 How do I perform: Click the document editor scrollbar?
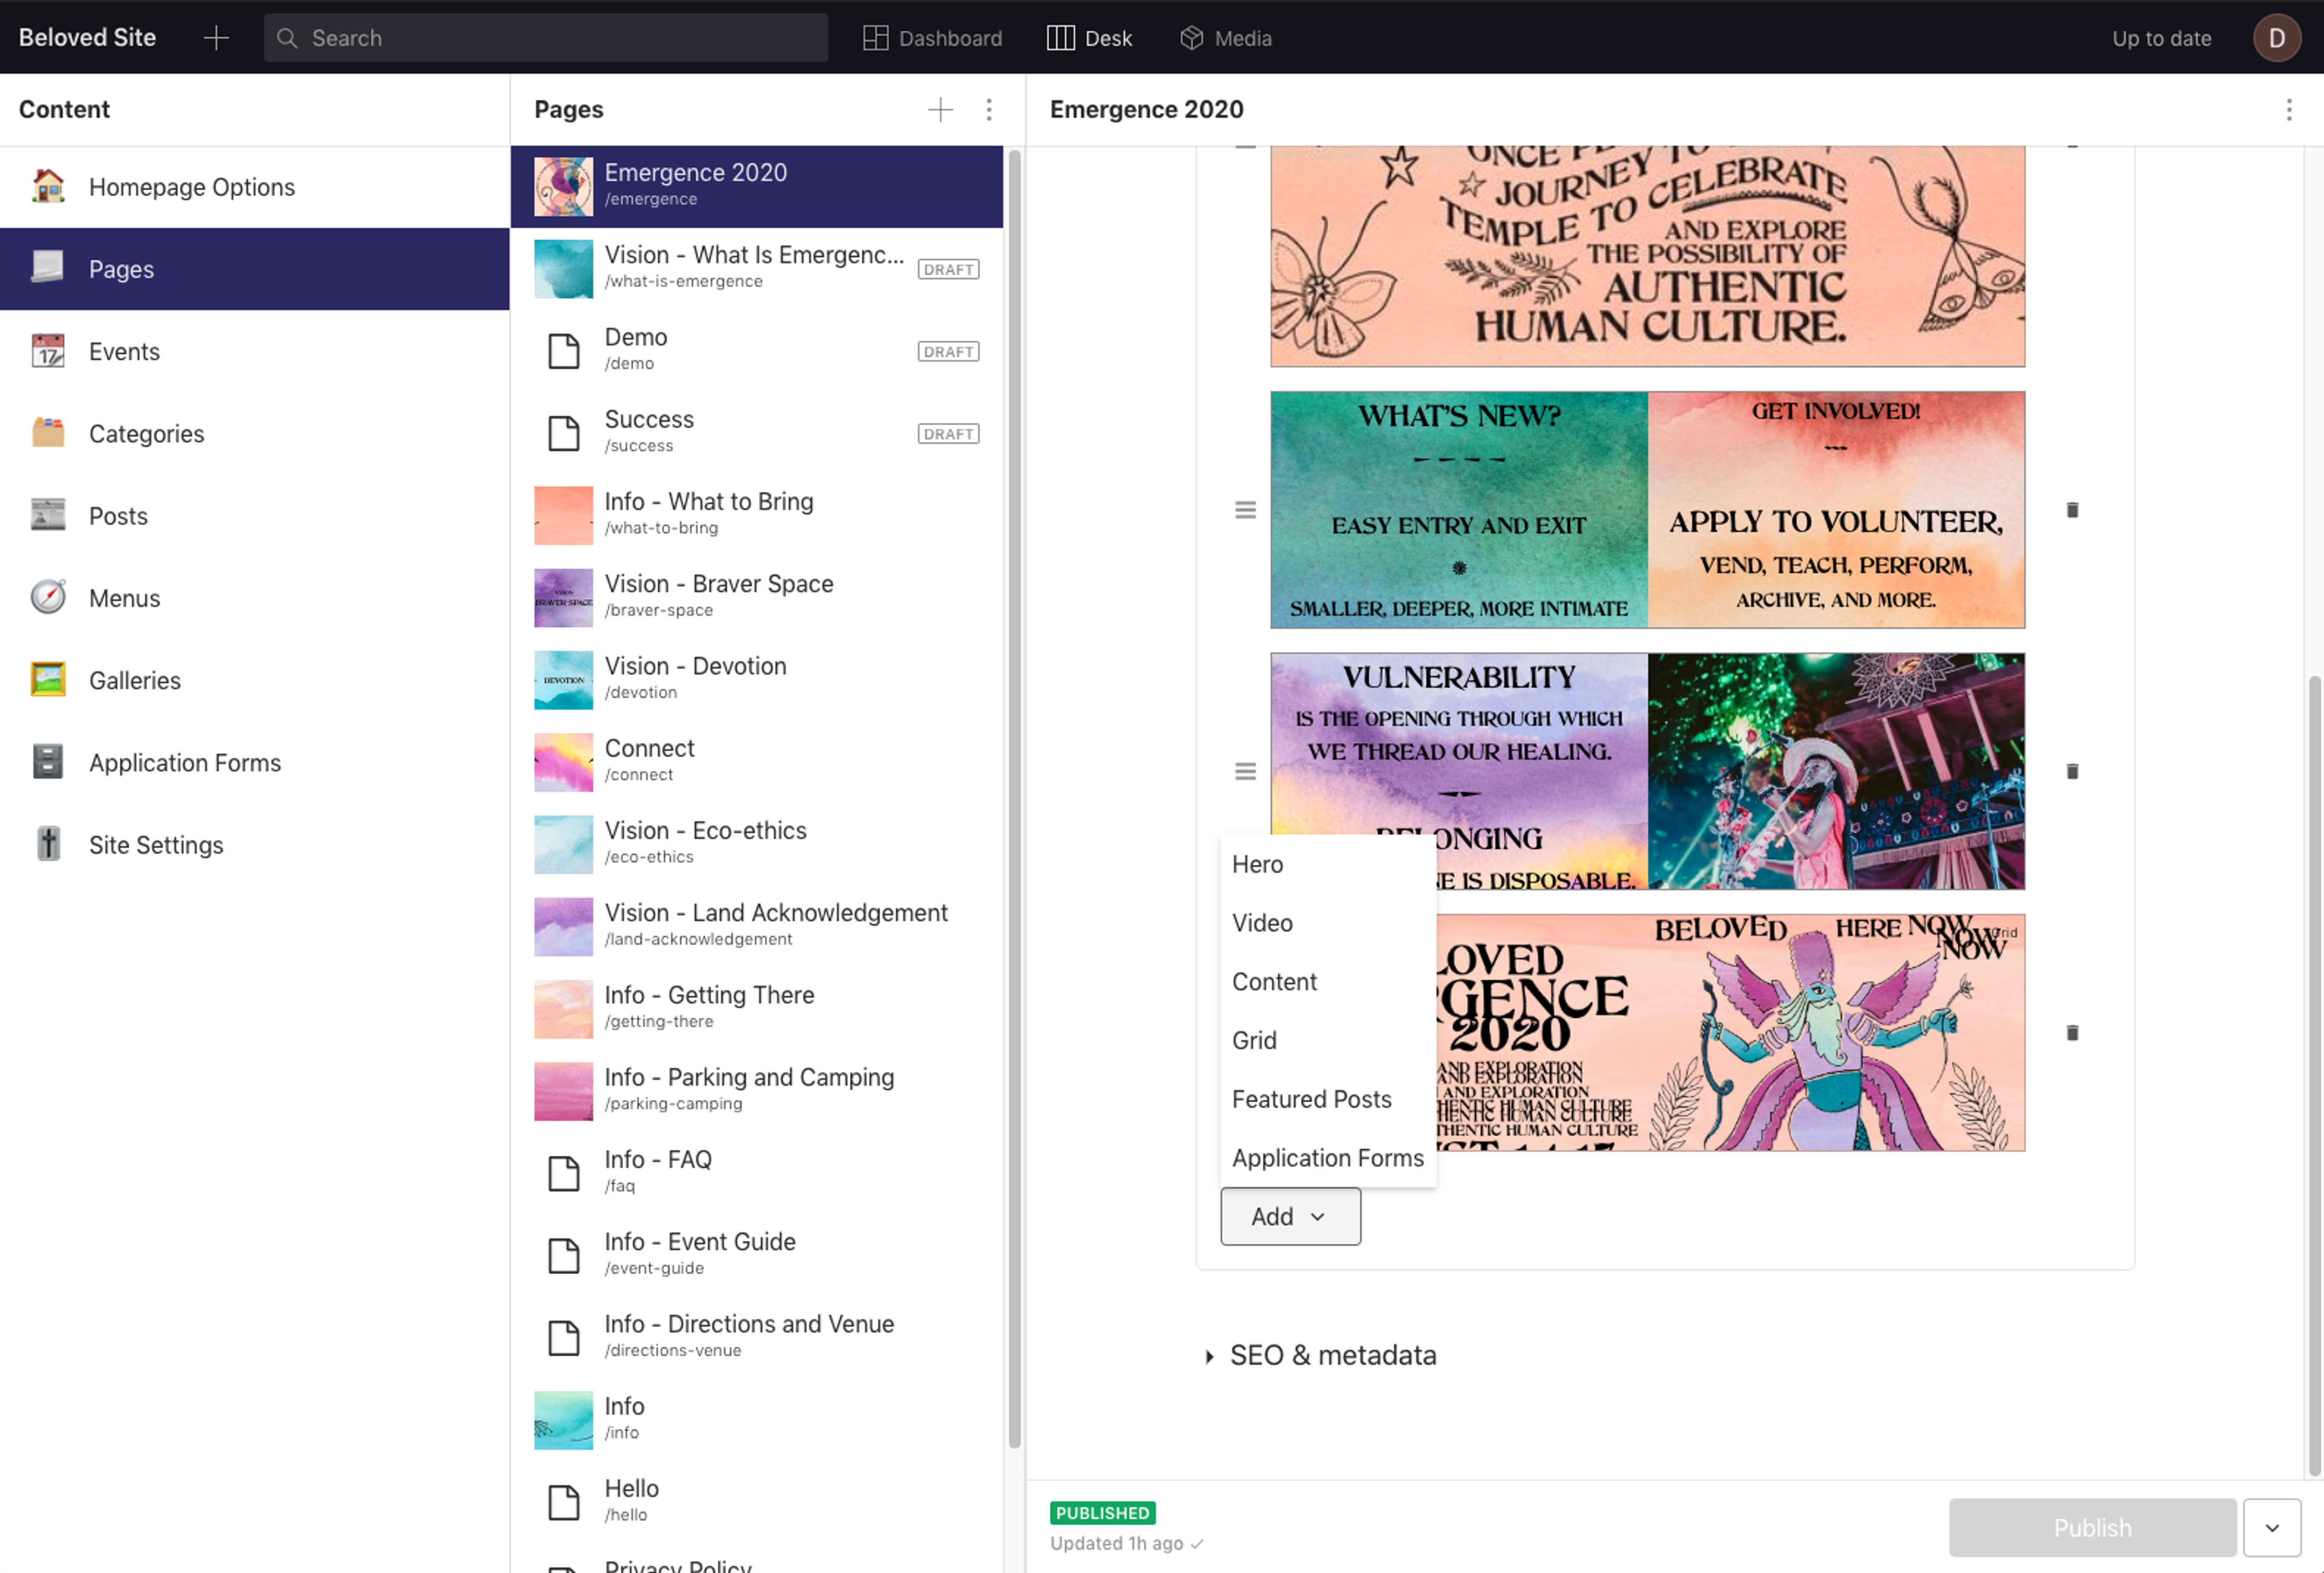[2314, 1076]
